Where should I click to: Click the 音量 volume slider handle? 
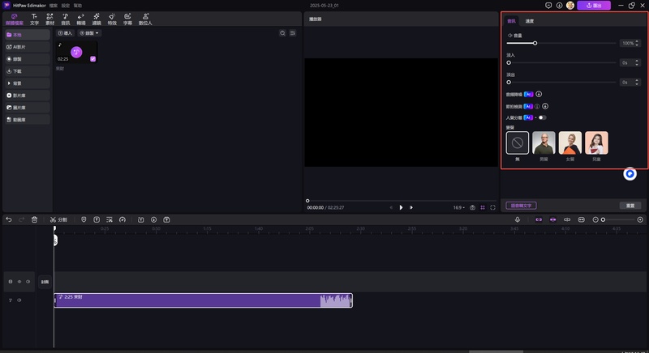click(x=535, y=43)
